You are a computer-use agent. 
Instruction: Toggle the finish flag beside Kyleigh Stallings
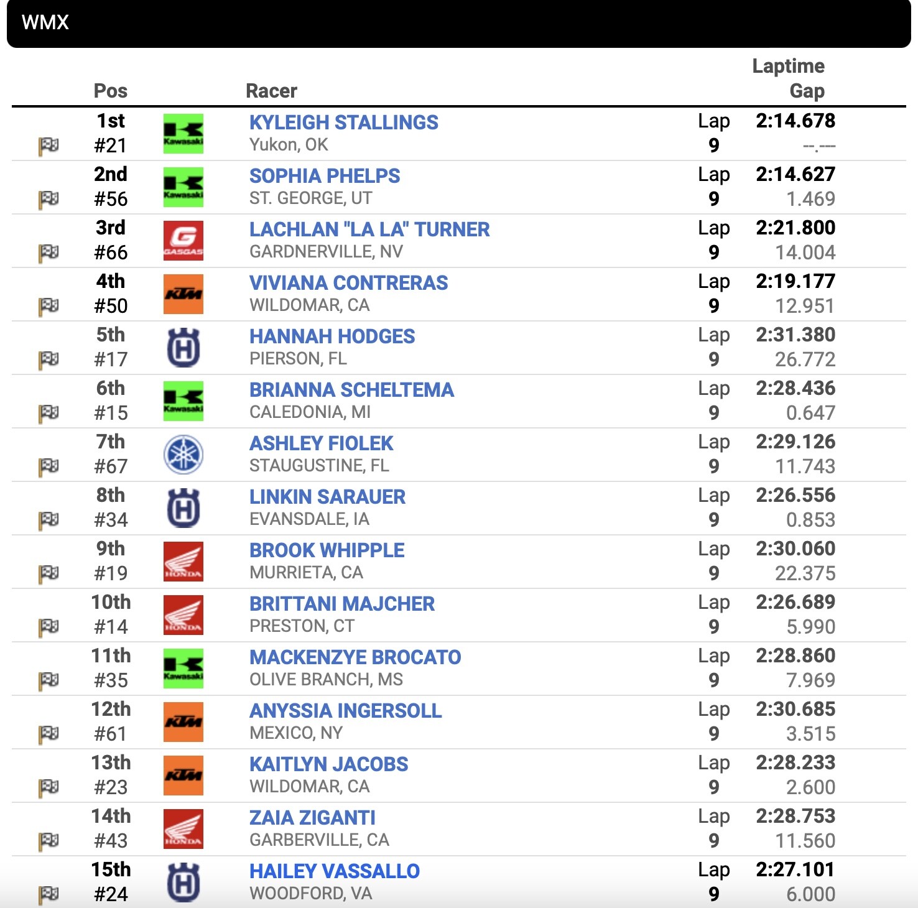point(49,146)
